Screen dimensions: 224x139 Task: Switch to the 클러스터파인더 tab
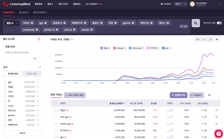(40, 12)
